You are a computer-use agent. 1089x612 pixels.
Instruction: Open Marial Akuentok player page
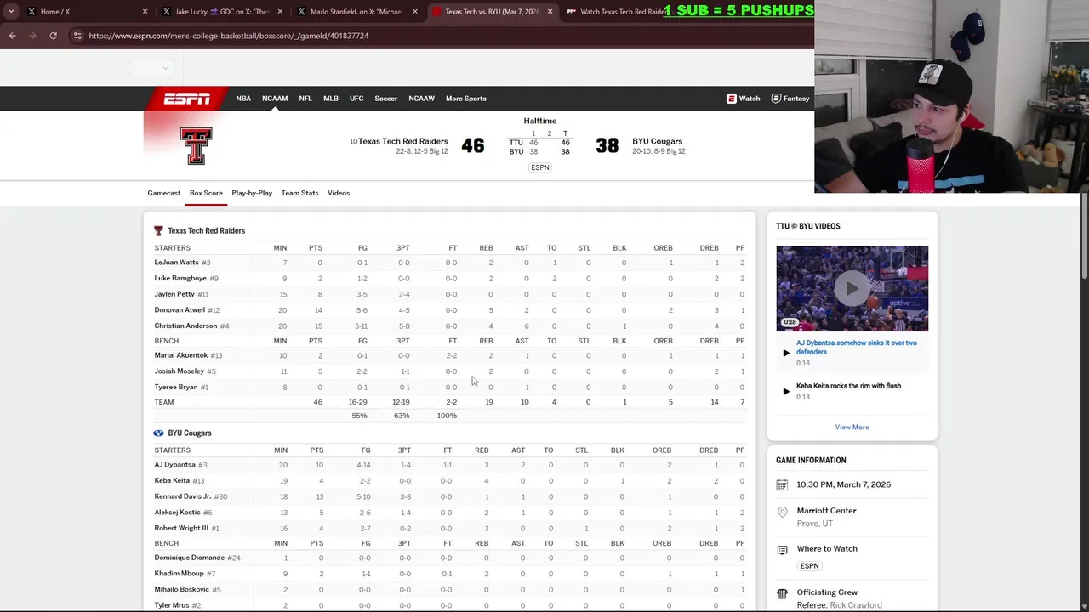coord(181,355)
